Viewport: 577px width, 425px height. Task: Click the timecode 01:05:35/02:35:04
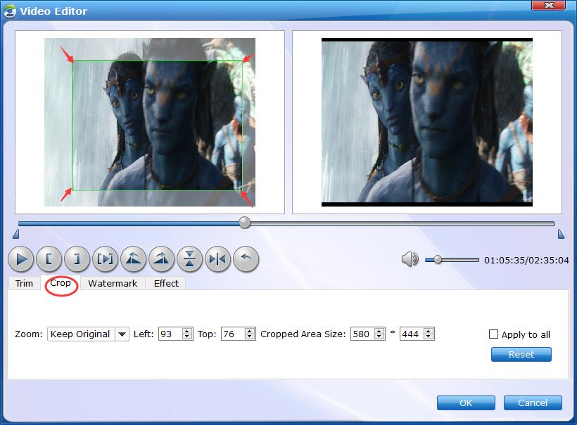click(526, 261)
